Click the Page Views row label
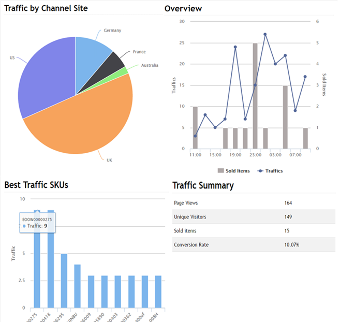The height and width of the screenshot is (322, 340). [x=186, y=203]
